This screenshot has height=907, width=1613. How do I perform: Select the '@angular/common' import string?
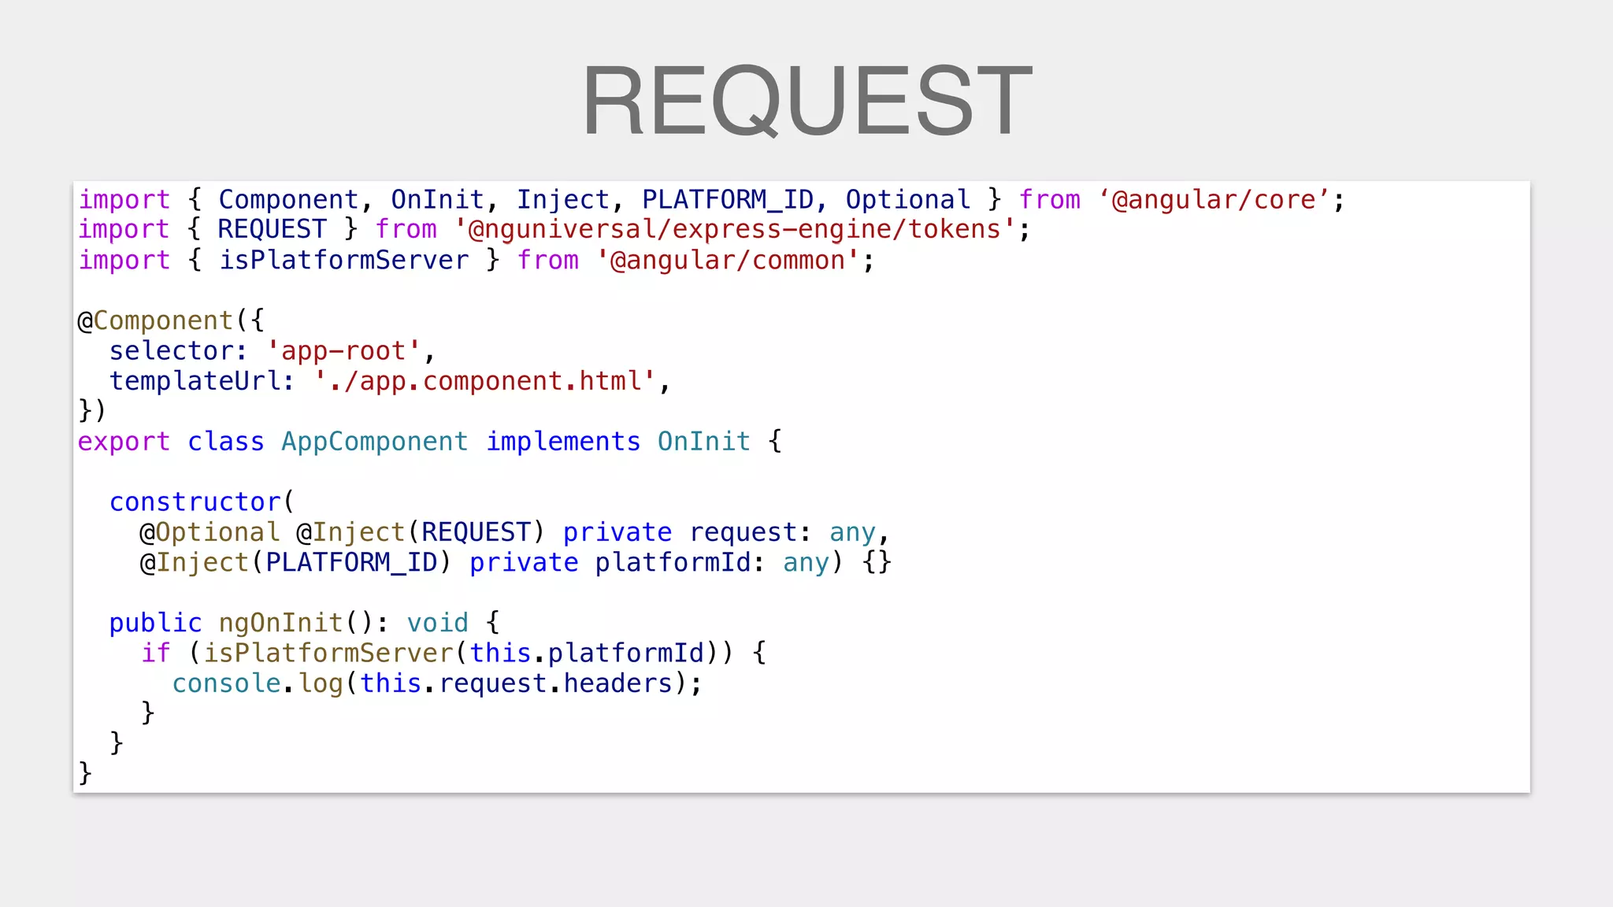click(728, 261)
